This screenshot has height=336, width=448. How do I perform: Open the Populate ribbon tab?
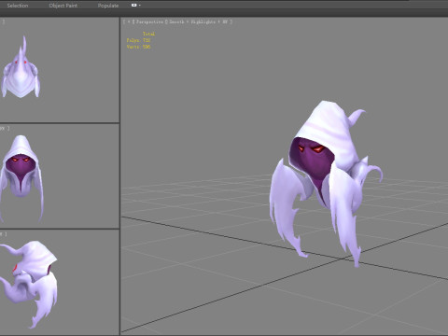click(x=108, y=6)
